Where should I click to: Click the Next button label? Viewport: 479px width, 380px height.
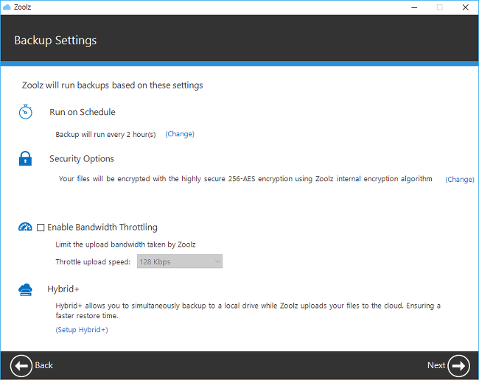[436, 365]
